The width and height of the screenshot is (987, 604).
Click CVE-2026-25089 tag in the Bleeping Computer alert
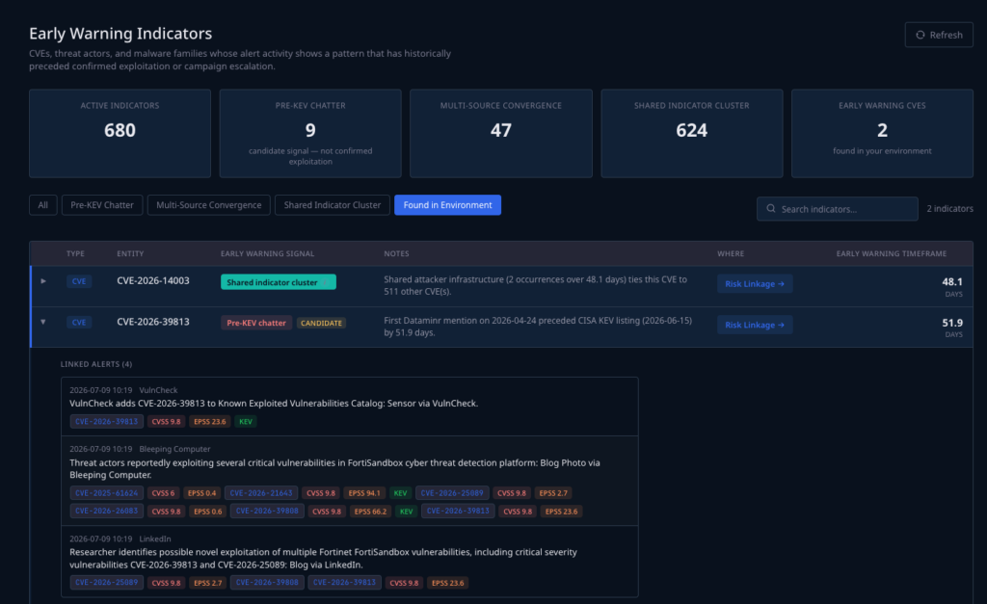pyautogui.click(x=452, y=493)
